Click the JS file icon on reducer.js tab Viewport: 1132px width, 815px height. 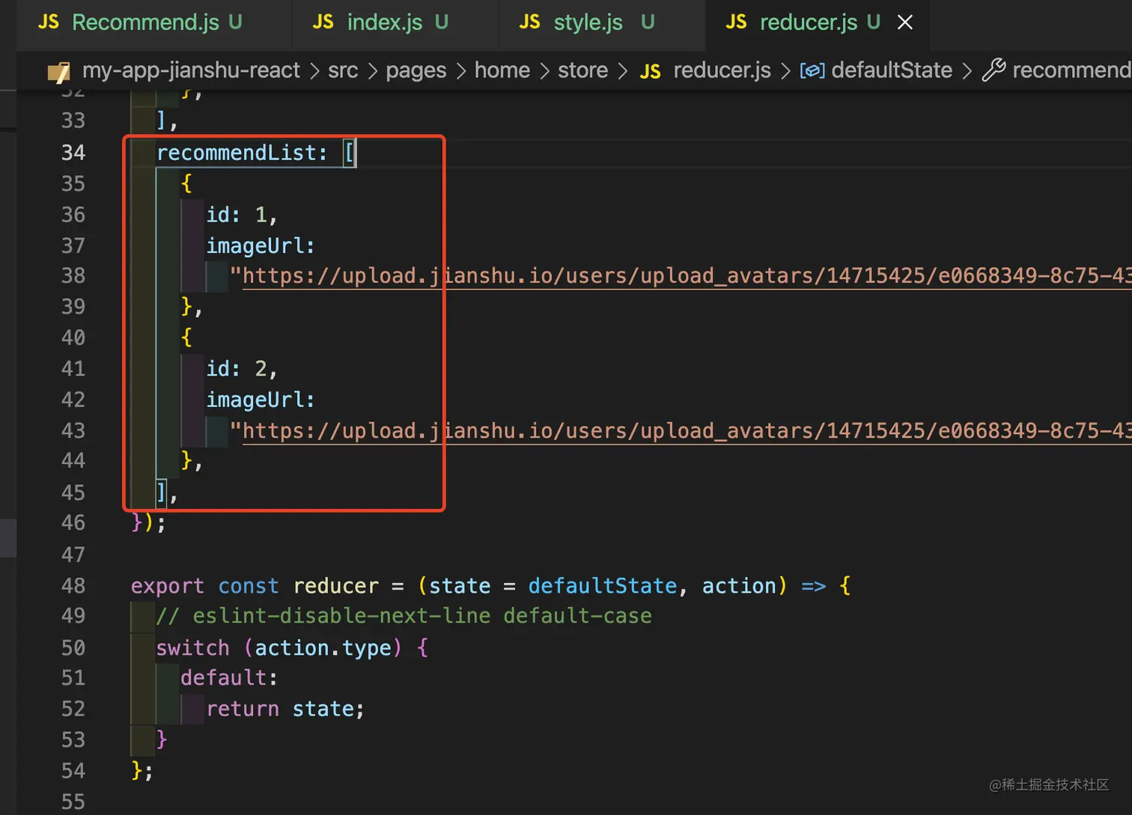[736, 22]
